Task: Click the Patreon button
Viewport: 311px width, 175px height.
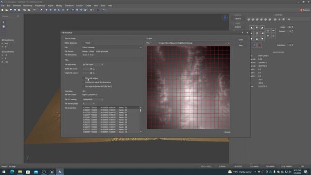Action: [x=305, y=10]
